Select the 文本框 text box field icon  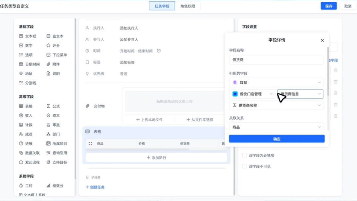pyautogui.click(x=21, y=36)
